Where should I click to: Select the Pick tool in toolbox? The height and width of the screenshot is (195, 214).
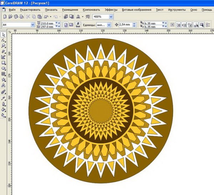click(3, 35)
